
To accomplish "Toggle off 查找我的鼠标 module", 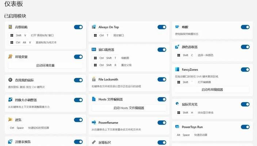I will [x=78, y=80].
